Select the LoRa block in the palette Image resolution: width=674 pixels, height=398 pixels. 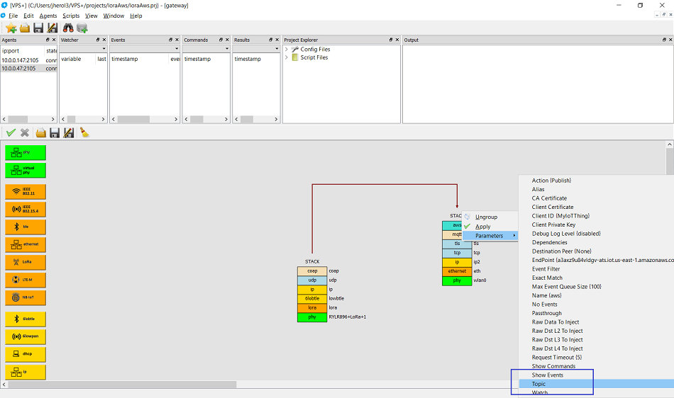[x=26, y=262]
